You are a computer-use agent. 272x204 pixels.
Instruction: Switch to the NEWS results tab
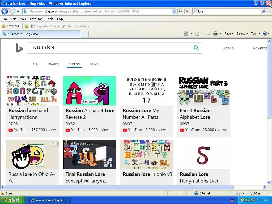[94, 64]
